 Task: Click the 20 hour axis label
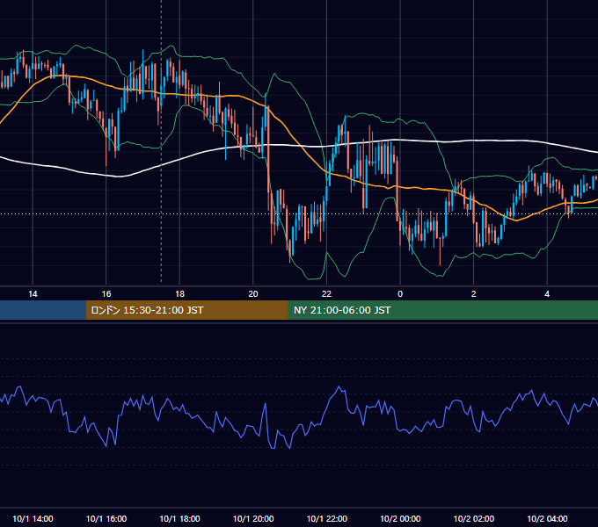click(253, 294)
